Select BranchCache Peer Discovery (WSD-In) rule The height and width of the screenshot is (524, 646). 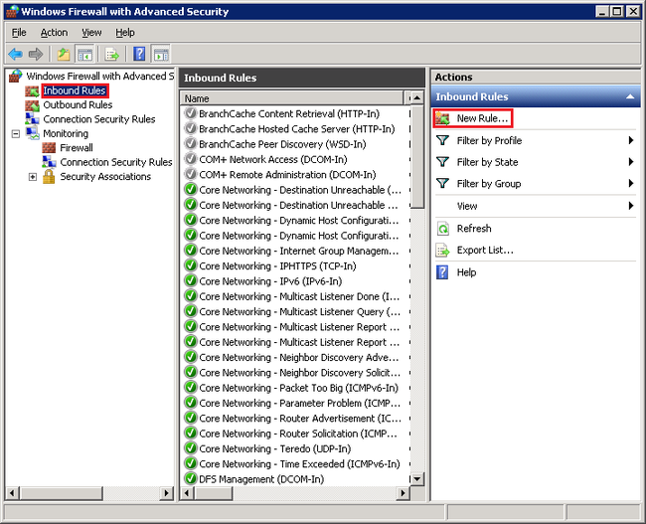coord(282,144)
